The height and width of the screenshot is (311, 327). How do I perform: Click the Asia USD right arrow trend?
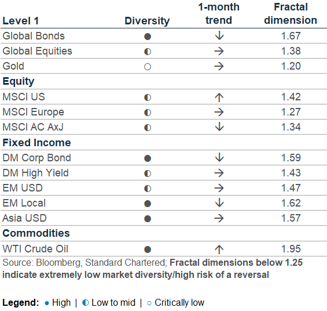[x=219, y=218]
